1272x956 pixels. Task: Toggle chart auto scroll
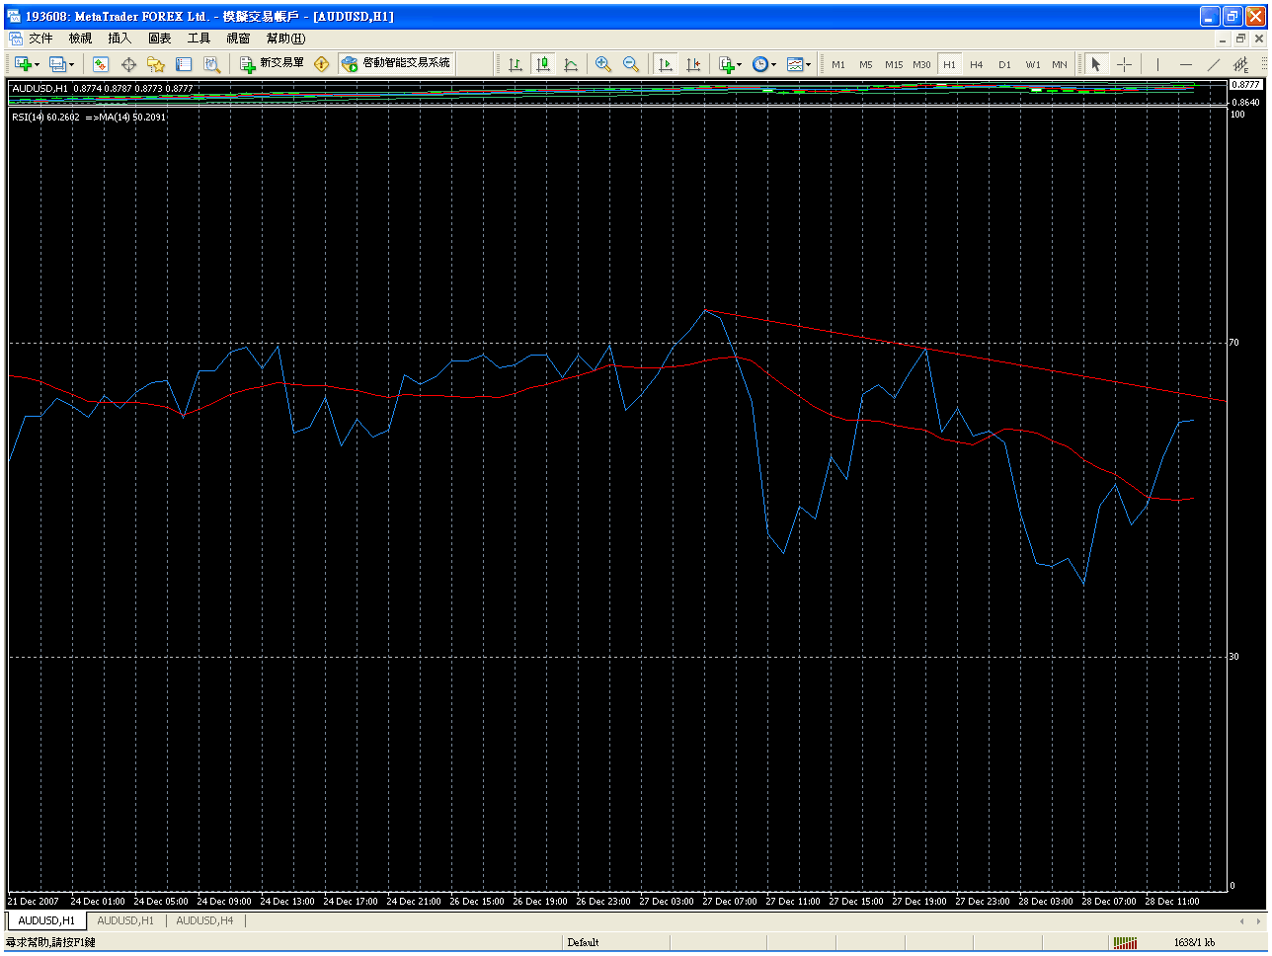pos(666,64)
